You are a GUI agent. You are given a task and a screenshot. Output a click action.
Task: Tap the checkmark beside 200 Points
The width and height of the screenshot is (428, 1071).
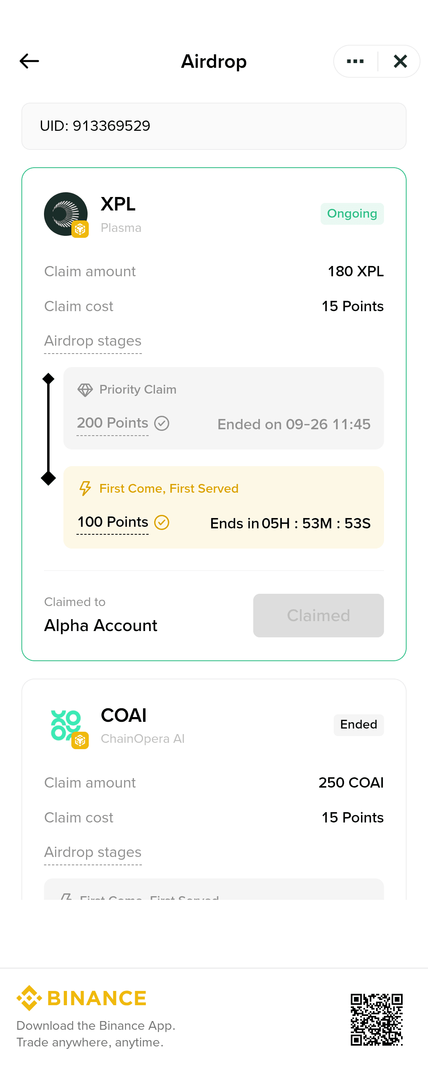(162, 423)
